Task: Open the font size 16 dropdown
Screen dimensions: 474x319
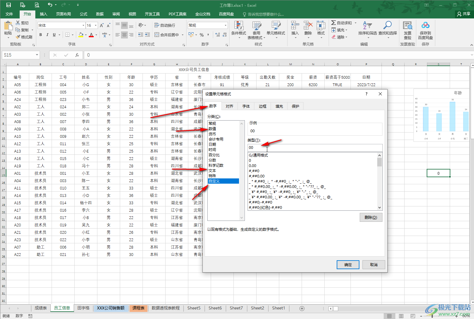Action: click(x=96, y=25)
